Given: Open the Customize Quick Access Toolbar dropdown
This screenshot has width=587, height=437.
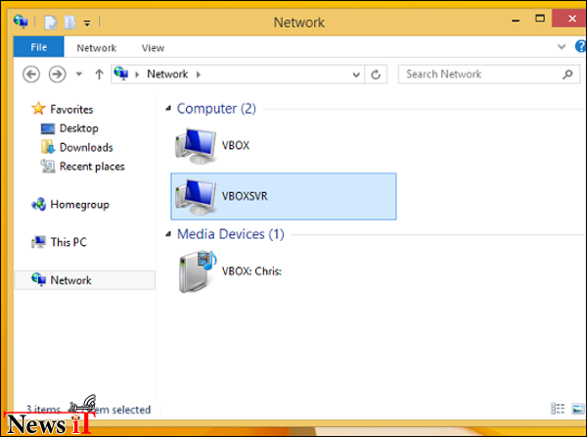Looking at the screenshot, I should pyautogui.click(x=87, y=24).
